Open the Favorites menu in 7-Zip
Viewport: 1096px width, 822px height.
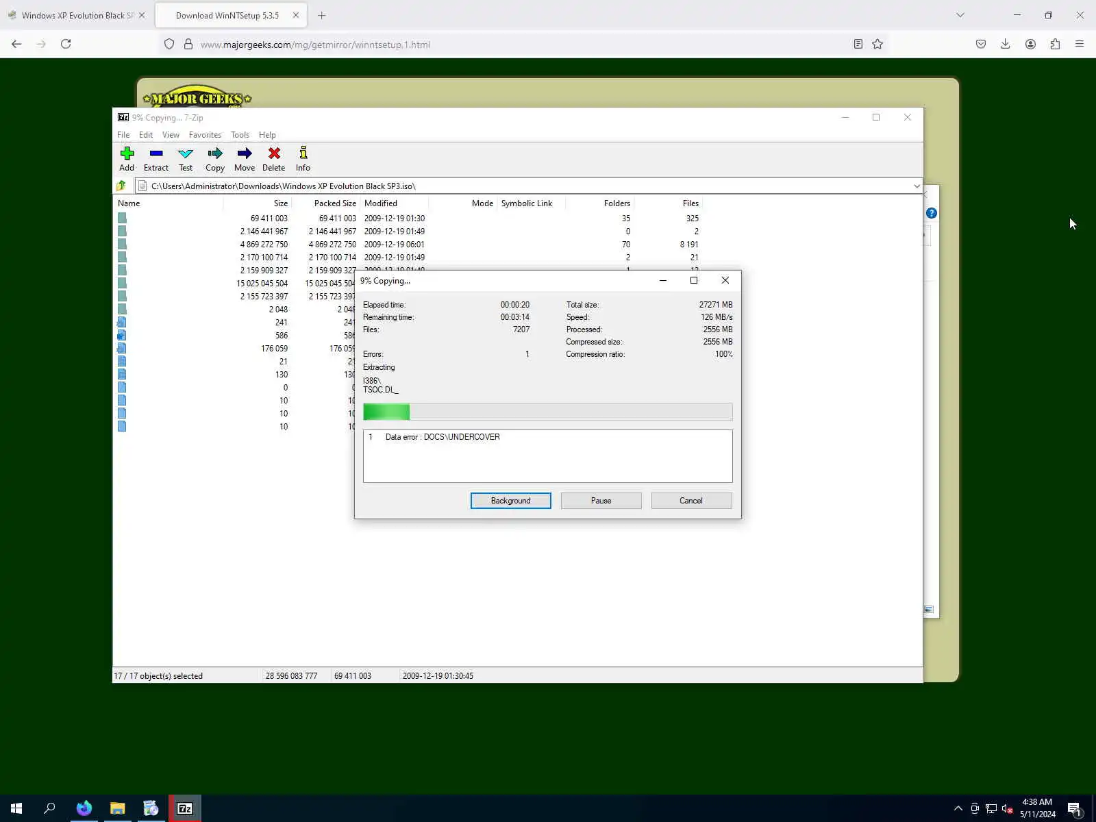tap(205, 135)
